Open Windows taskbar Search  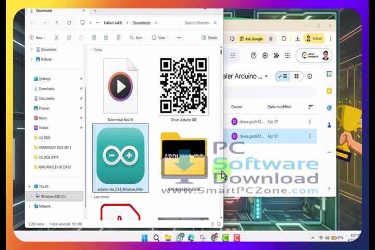coord(156,238)
